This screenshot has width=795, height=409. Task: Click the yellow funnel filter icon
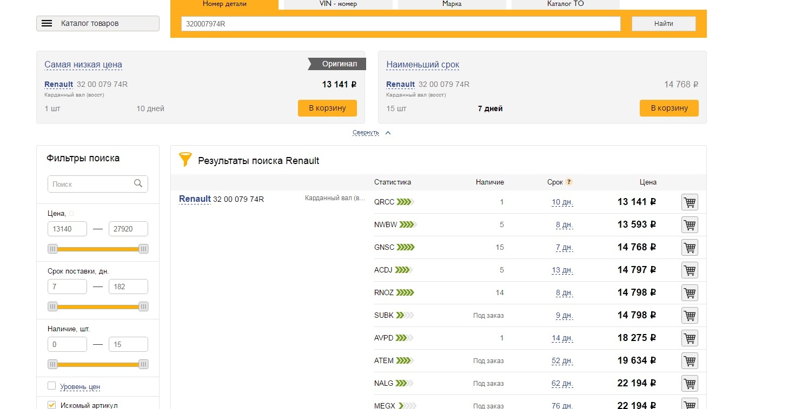tap(185, 159)
